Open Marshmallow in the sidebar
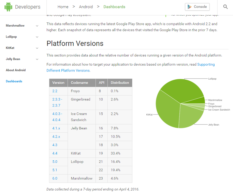 click(x=15, y=26)
